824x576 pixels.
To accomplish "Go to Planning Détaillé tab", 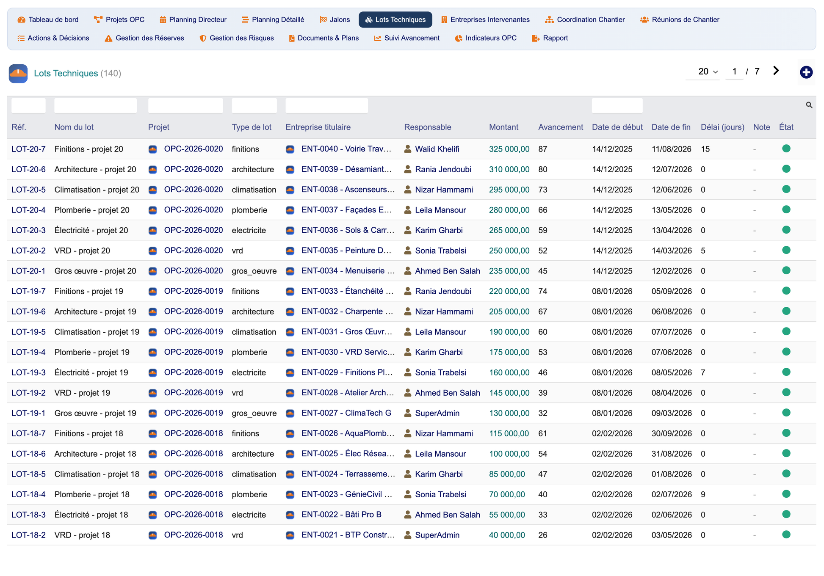I will [x=273, y=19].
